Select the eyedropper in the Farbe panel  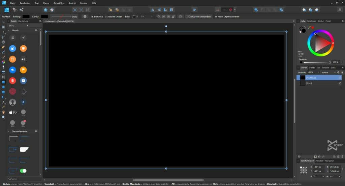[309, 28]
